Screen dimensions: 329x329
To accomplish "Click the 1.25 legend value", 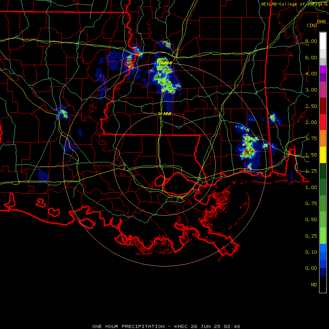I will point(311,171).
